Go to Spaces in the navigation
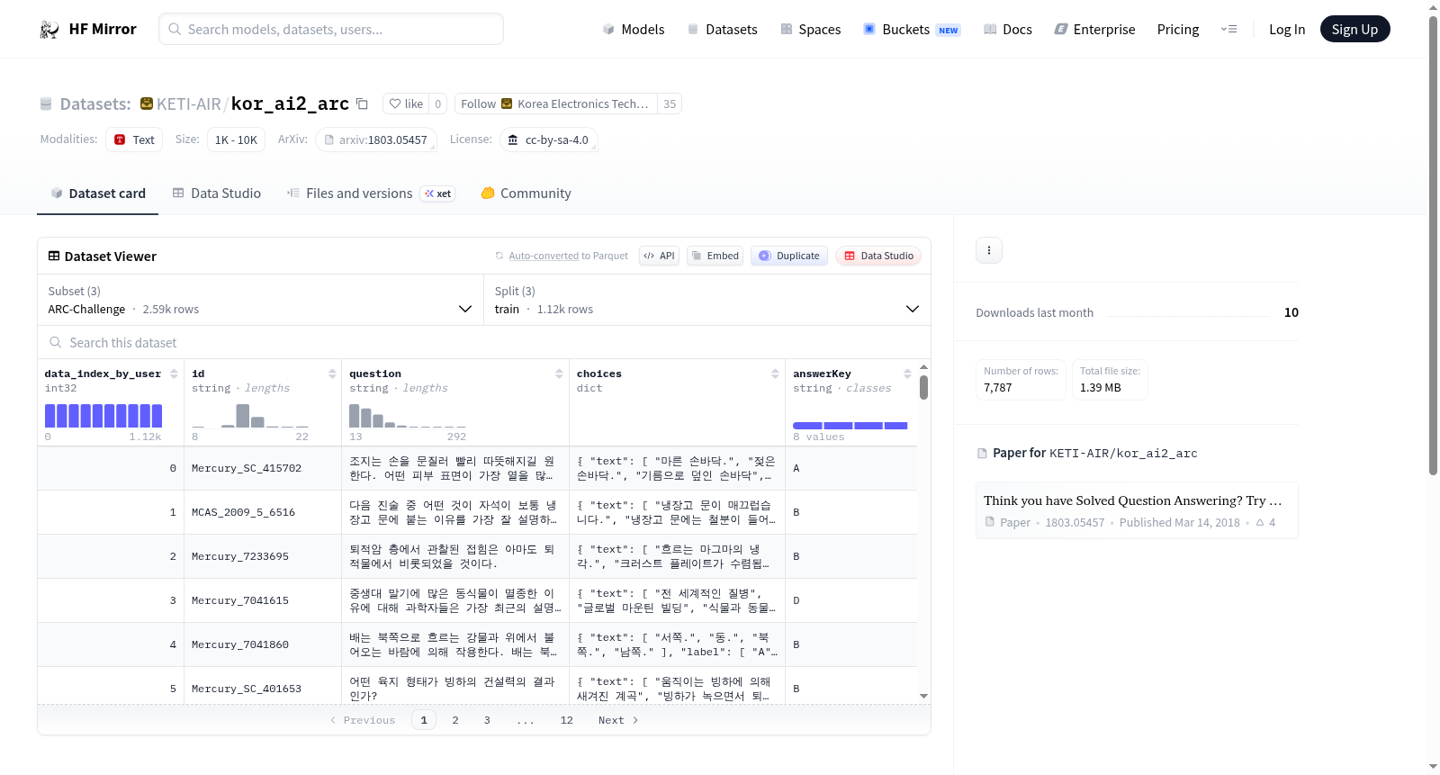The height and width of the screenshot is (775, 1440). tap(811, 30)
